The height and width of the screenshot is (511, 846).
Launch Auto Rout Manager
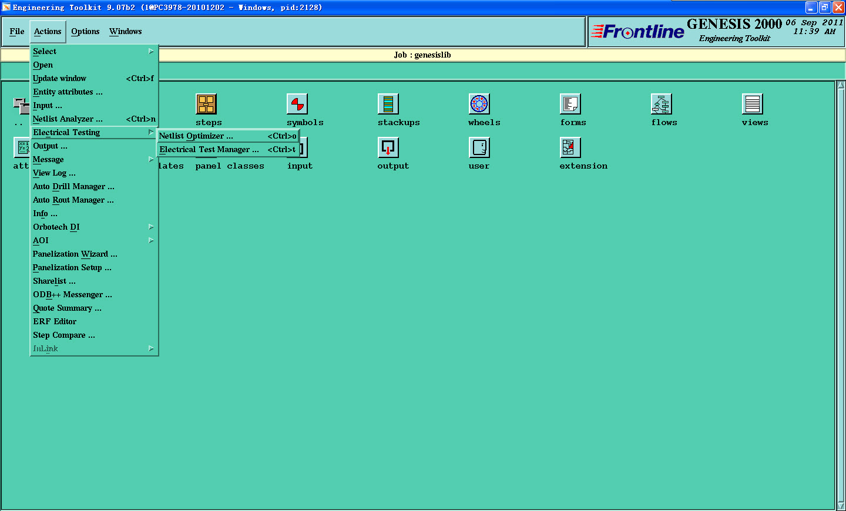coord(94,200)
